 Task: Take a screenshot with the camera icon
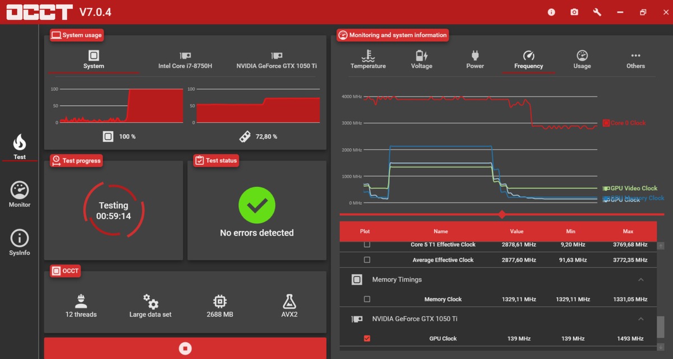click(574, 12)
